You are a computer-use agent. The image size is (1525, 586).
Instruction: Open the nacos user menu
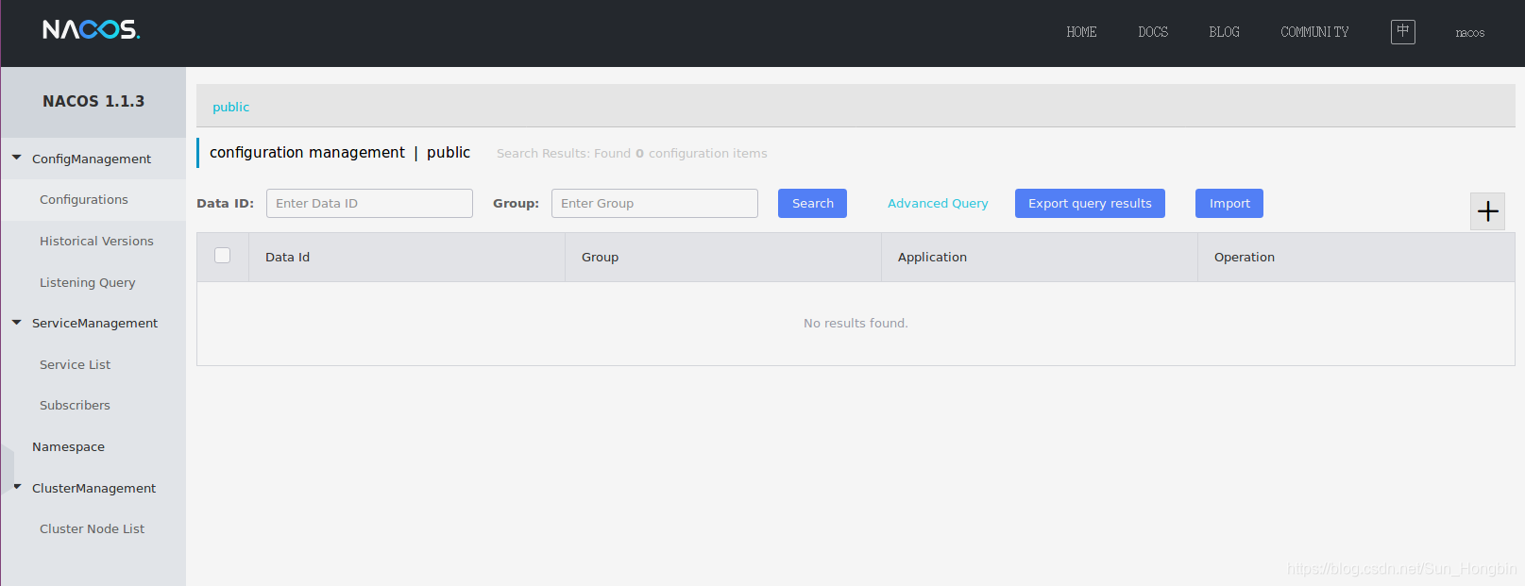[1469, 33]
